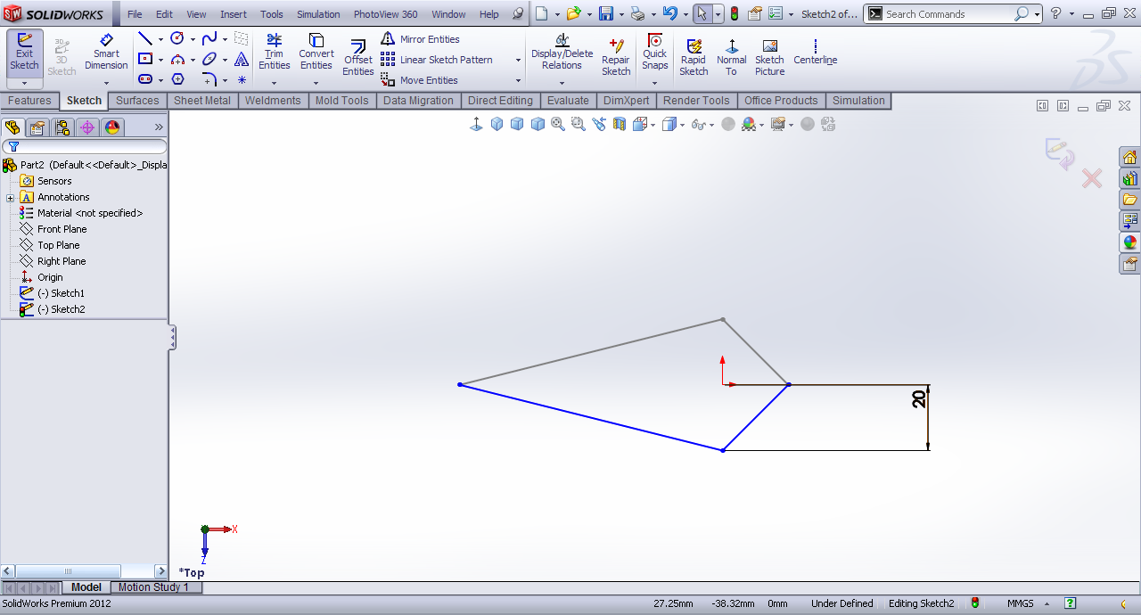Toggle Exit Sketch button
The height and width of the screenshot is (615, 1141).
tap(24, 52)
